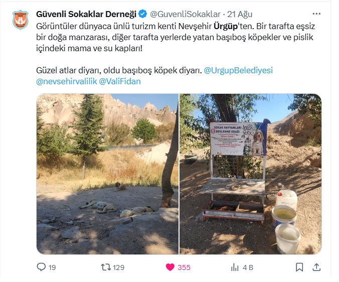
Task: Open the 21 Ağu timestamp link
Action: (x=240, y=14)
